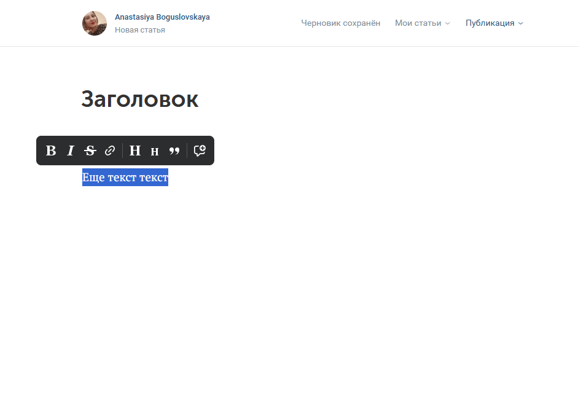Apply bold formatting to selected text

tap(51, 151)
